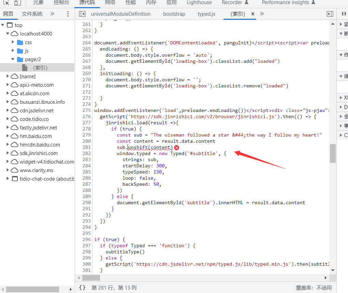Collapse the top frame tree node
348x293 pixels.
pos(3,25)
